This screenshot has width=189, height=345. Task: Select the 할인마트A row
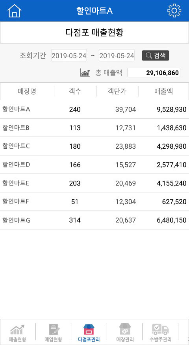pyautogui.click(x=94, y=109)
